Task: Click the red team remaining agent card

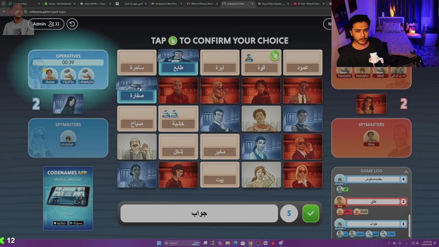Action: 371,104
